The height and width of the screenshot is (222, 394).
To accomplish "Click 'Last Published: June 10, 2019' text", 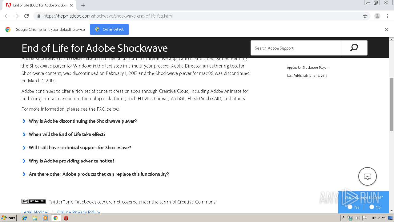I will tap(307, 76).
